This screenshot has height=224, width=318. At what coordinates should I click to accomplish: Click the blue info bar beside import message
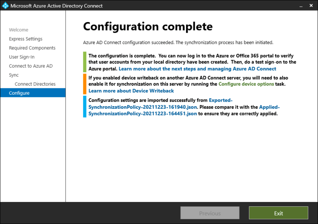point(84,107)
